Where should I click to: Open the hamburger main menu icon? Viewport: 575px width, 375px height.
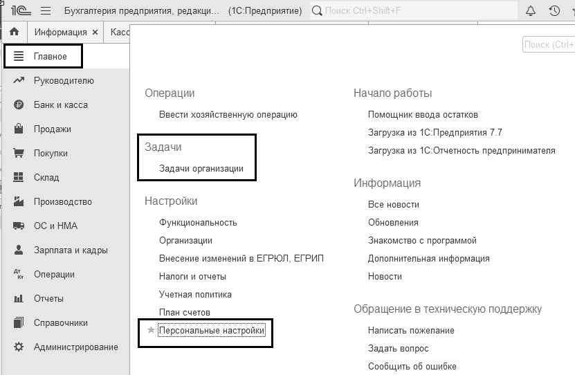pyautogui.click(x=46, y=10)
